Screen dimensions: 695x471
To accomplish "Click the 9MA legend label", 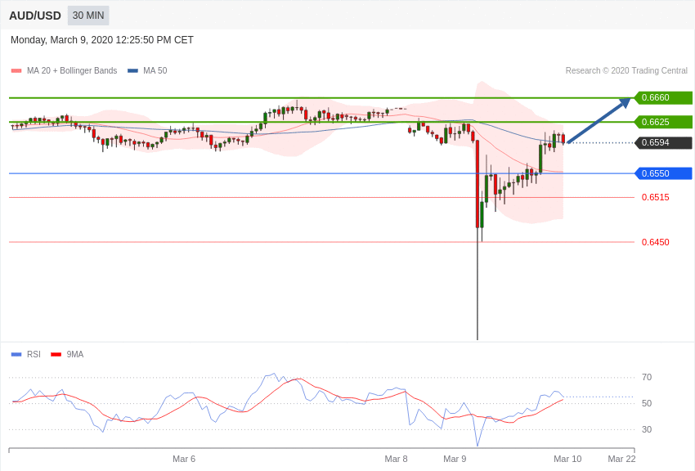I will click(75, 354).
